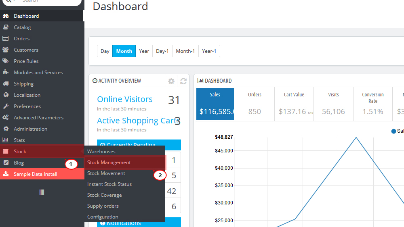Click the Stock sidebar item label

click(x=20, y=152)
